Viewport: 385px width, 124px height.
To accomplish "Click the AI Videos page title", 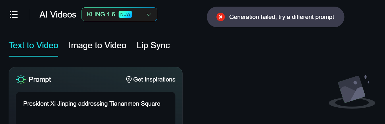I will [x=58, y=14].
